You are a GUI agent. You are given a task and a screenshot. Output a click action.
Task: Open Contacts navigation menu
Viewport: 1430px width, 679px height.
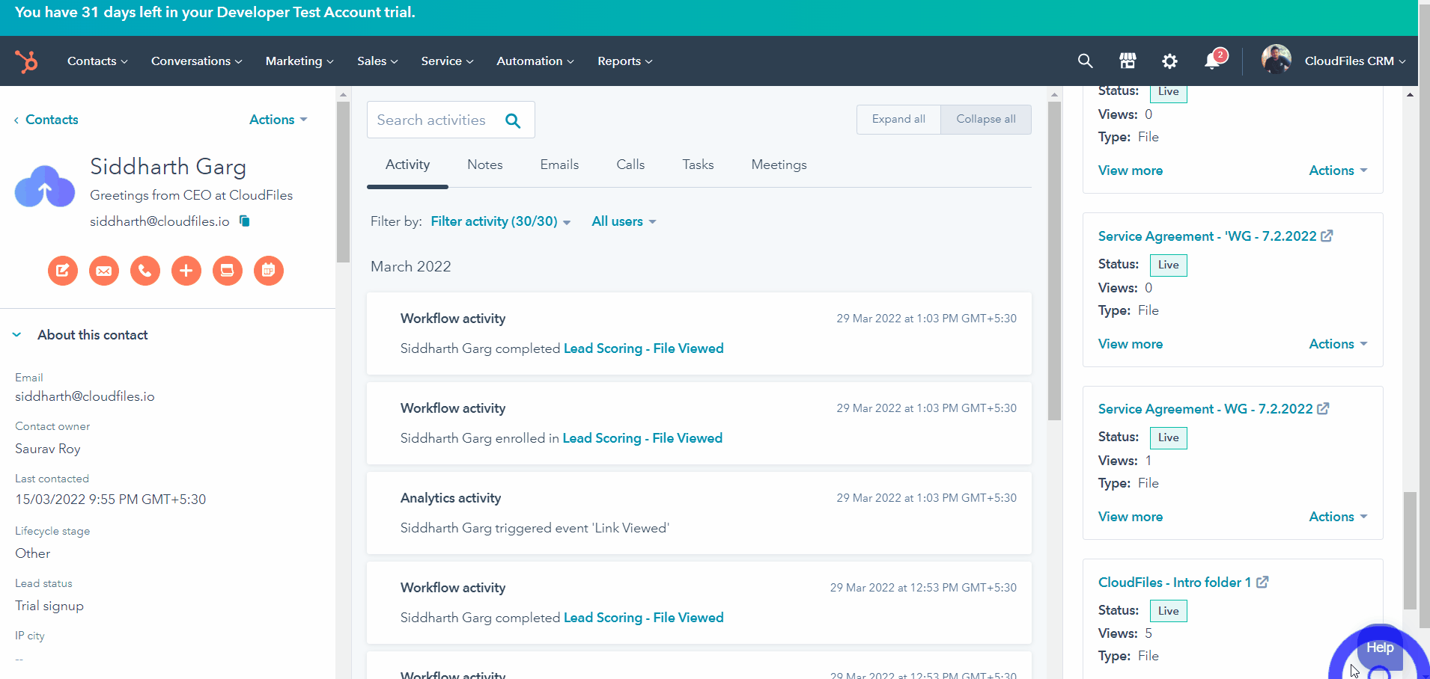[x=97, y=61]
